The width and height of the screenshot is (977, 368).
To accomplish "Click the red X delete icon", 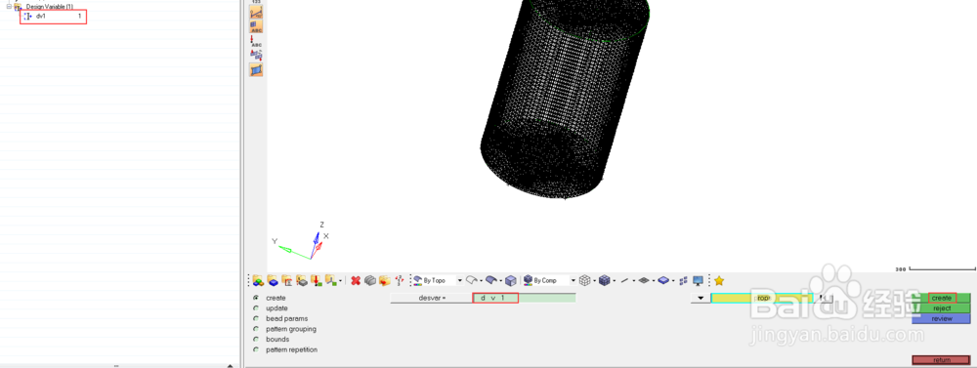I will click(356, 281).
